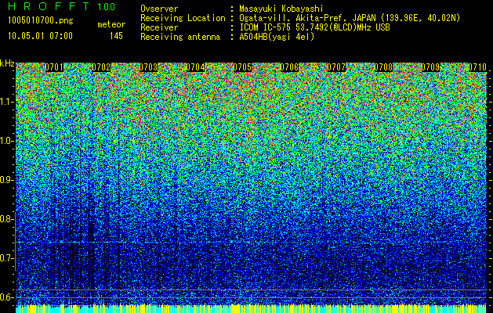This screenshot has height=313, width=493.
Task: Click the 1.1 frequency axis label
Action: [x=7, y=102]
